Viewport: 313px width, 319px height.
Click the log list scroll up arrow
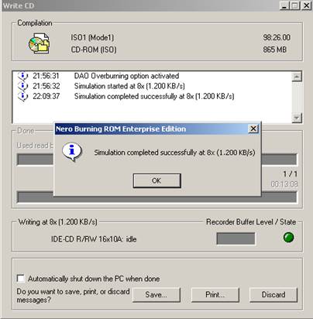pos(297,77)
